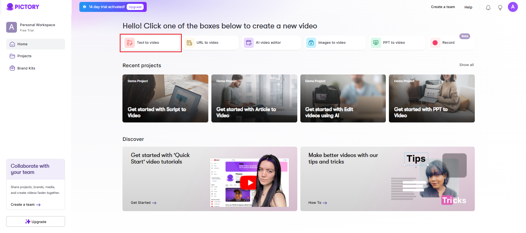
Task: Click the Collaborate with your team heading
Action: 30,169
